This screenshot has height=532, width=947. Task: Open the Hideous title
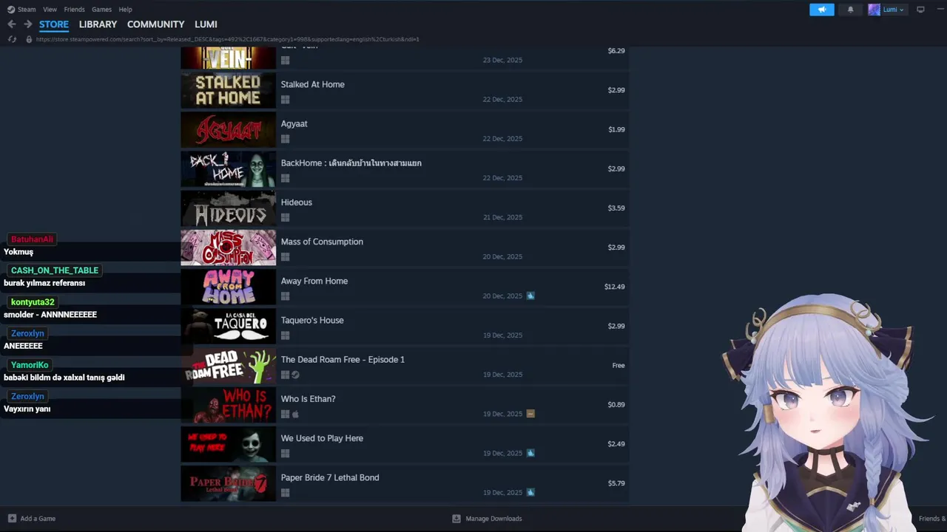pos(296,202)
